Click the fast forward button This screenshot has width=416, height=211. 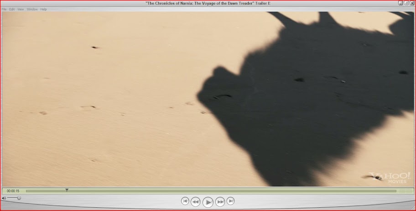pos(220,202)
